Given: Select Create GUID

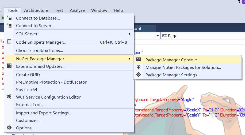Looking at the screenshot, I should (x=69, y=74).
